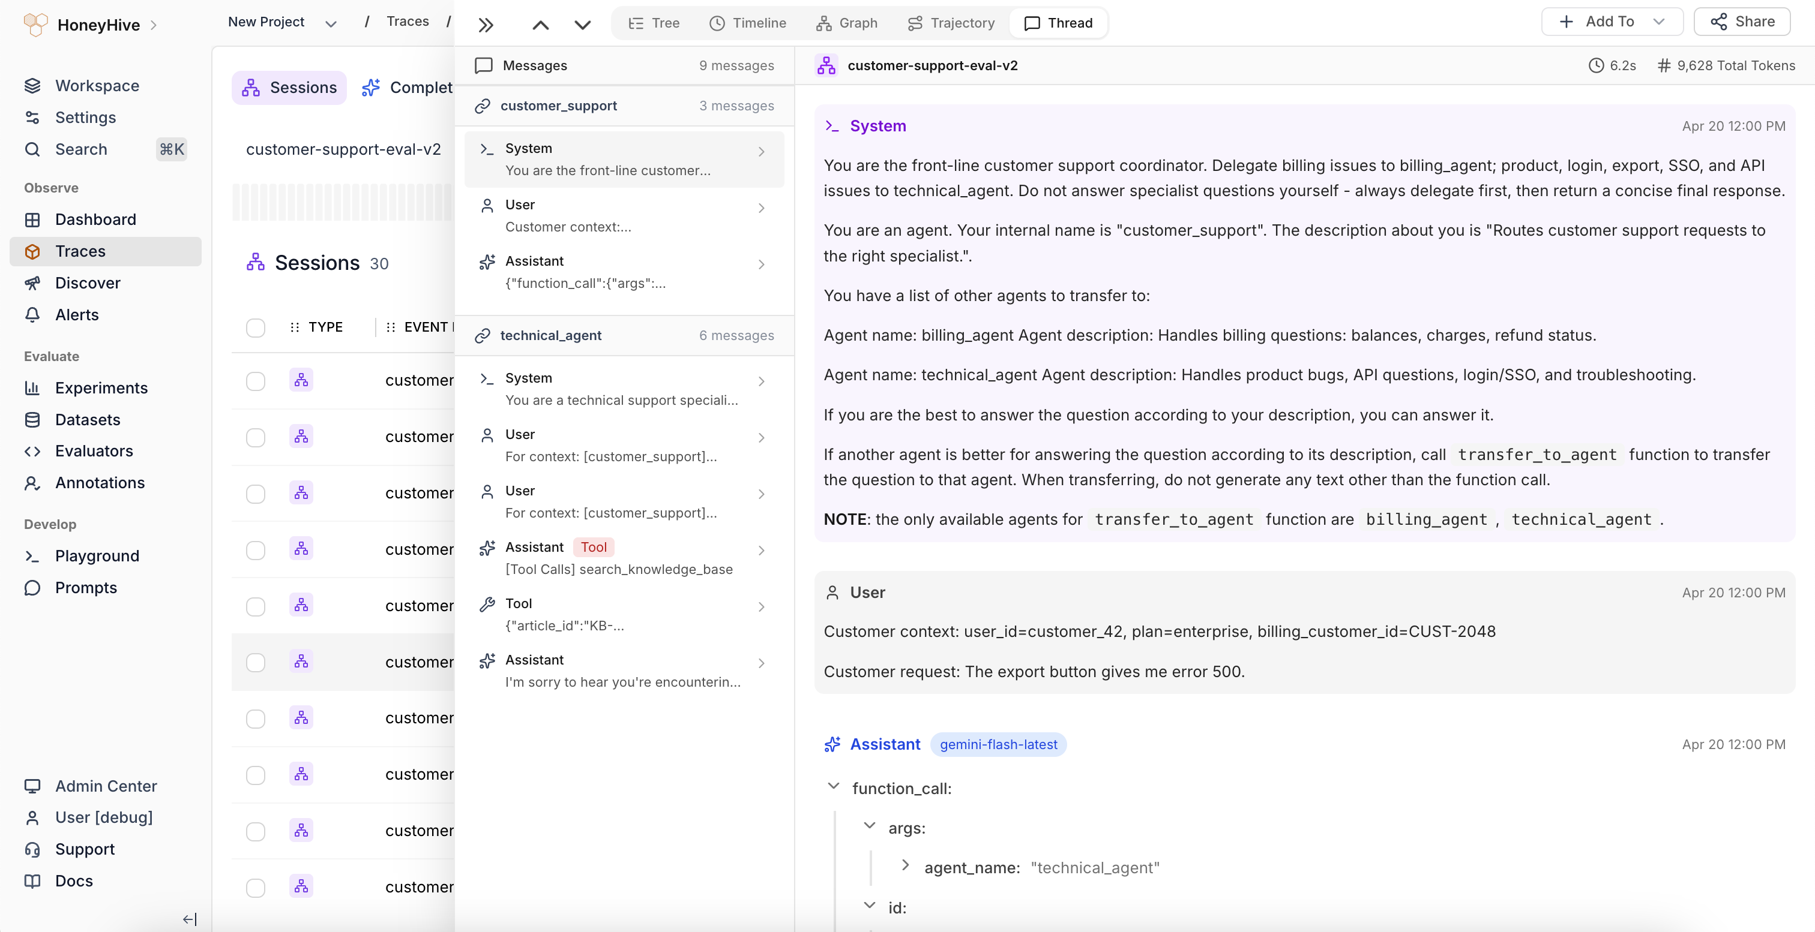Click the gemini-flash-latest model badge
The image size is (1815, 932).
click(998, 744)
